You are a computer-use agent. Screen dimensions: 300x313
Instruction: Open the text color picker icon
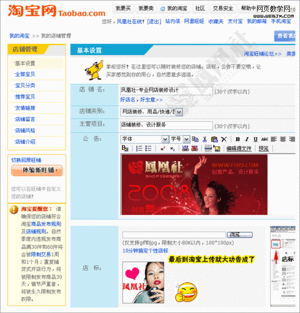[x=125, y=149]
